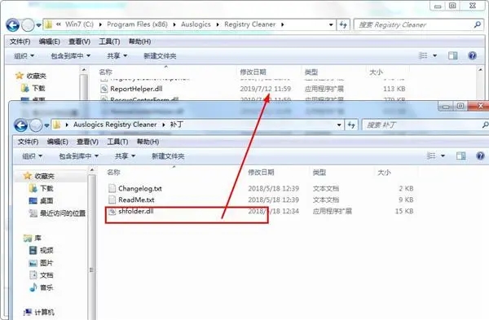Open recent locations dropdown in Registry Cleaner window
The width and height of the screenshot is (489, 320).
[38, 25]
